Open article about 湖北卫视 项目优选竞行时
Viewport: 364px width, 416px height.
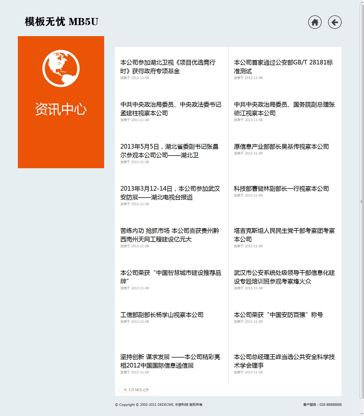(168, 67)
